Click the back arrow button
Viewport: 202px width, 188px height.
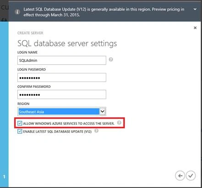coord(180,176)
